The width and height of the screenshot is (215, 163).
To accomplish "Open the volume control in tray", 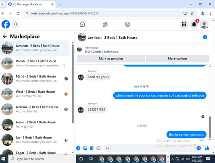I will pos(187,159).
